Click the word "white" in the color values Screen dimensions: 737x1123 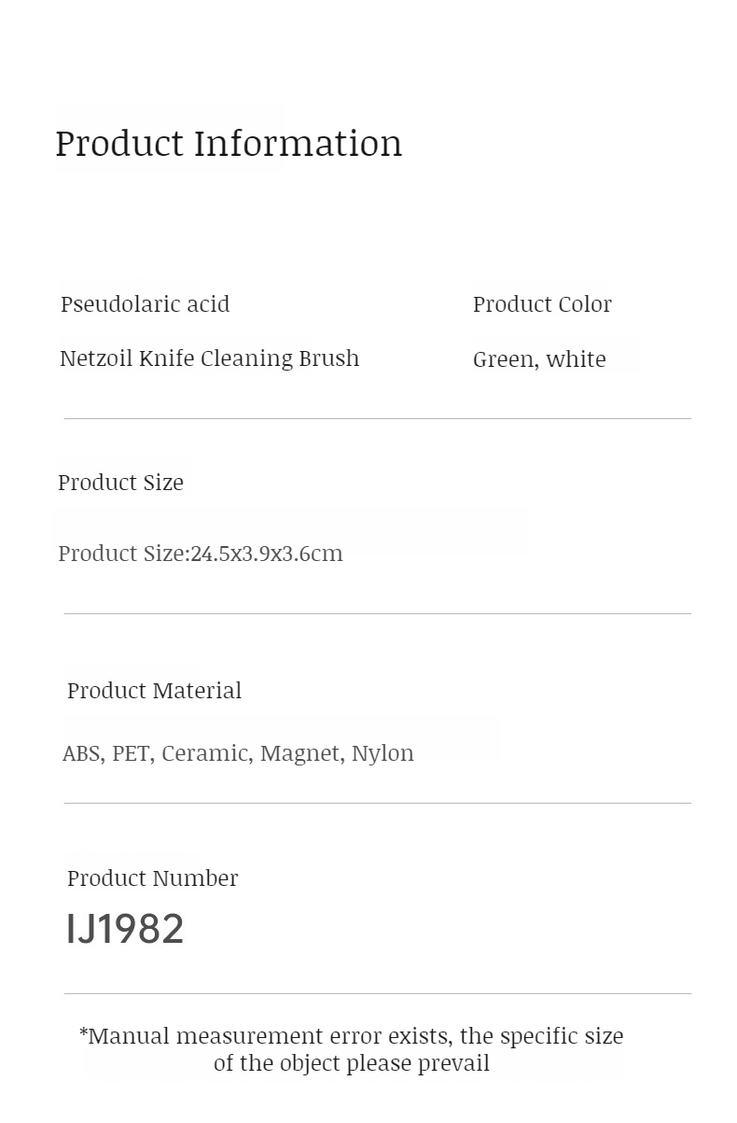[576, 359]
